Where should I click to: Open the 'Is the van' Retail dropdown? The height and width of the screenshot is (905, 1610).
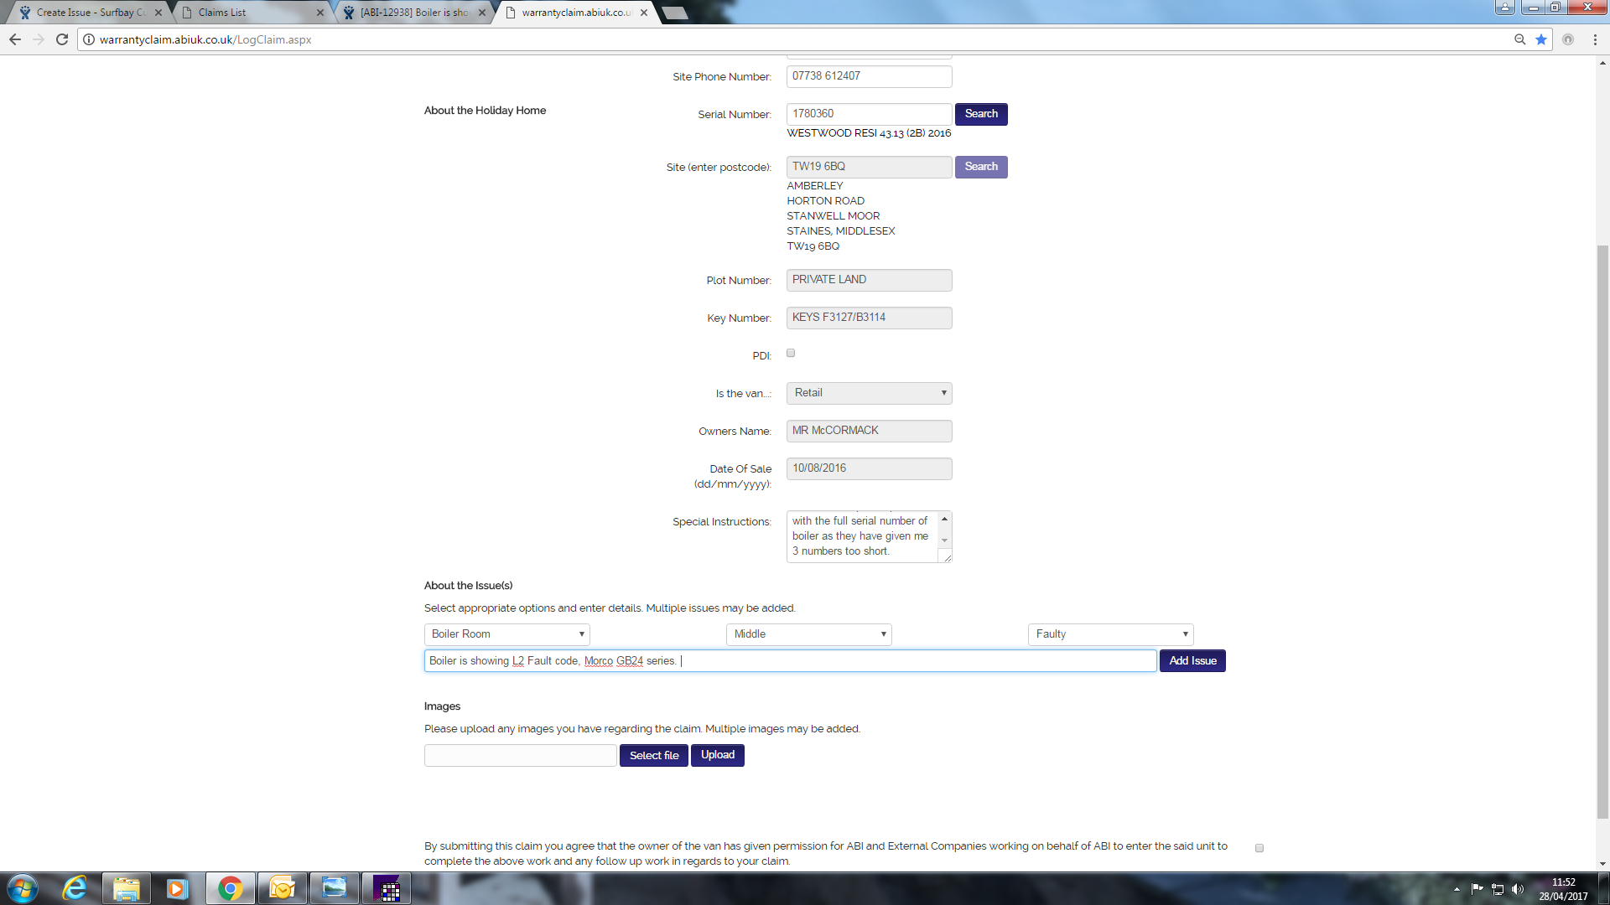coord(869,393)
